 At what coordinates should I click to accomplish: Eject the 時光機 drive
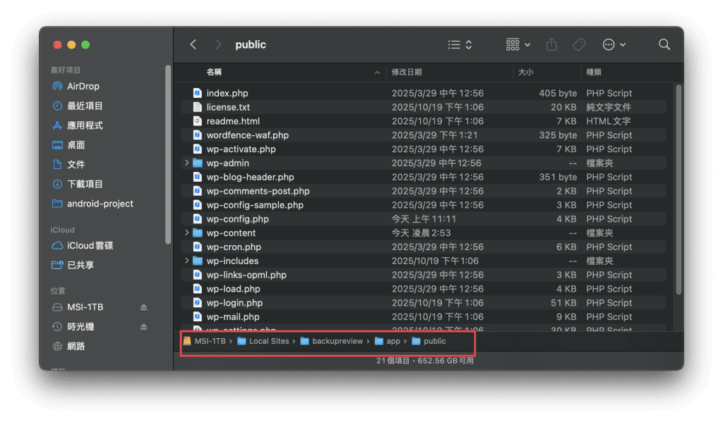(143, 327)
